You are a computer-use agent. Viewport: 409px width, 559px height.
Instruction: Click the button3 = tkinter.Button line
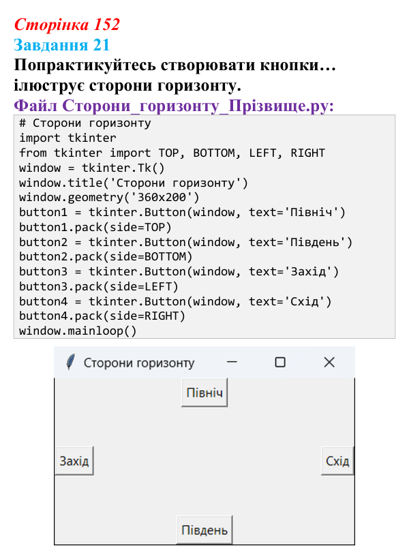point(179,272)
